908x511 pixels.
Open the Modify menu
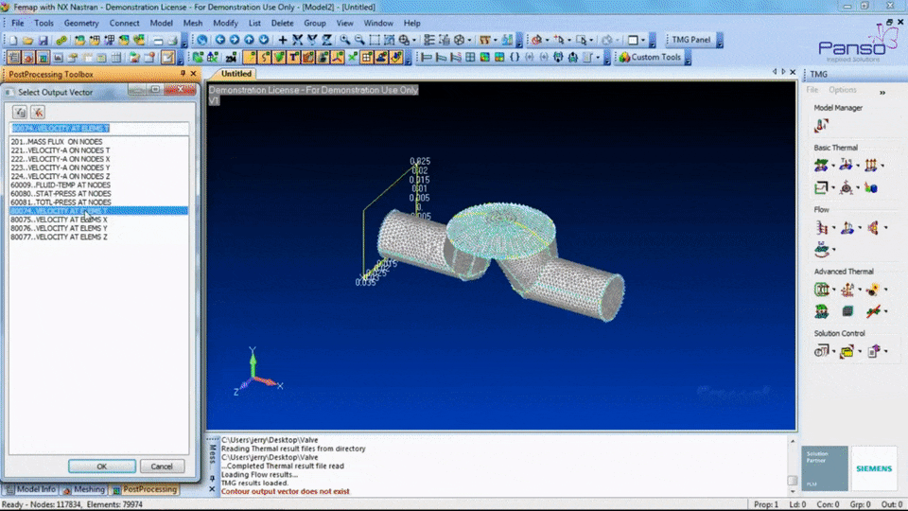[225, 23]
